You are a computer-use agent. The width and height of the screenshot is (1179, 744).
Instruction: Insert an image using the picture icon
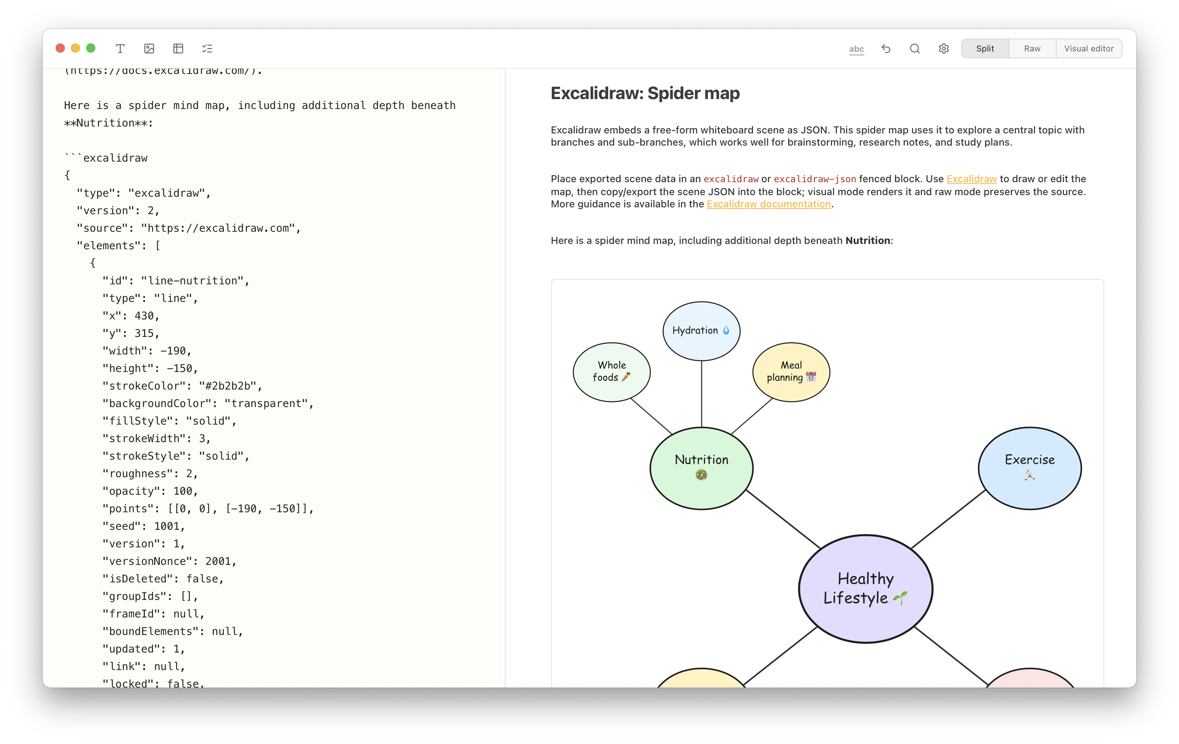point(149,48)
